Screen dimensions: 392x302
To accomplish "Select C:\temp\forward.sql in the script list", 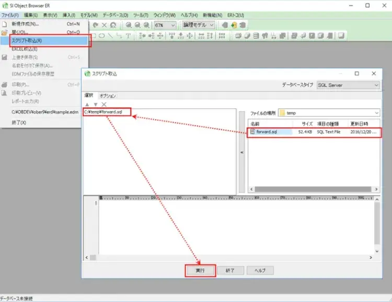I will pos(103,112).
